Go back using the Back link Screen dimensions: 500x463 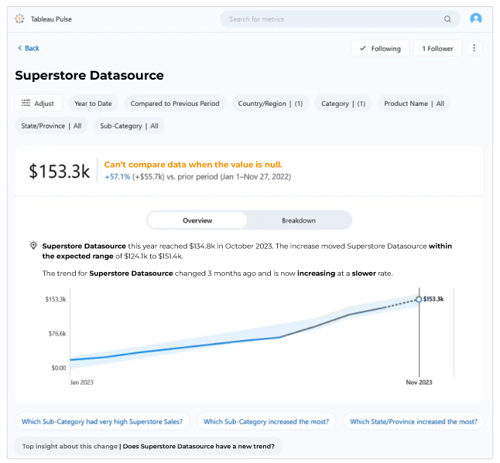click(x=29, y=48)
